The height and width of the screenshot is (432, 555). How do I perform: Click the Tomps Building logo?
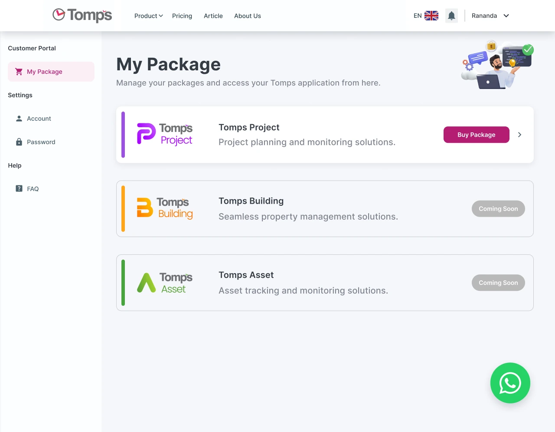(x=165, y=208)
